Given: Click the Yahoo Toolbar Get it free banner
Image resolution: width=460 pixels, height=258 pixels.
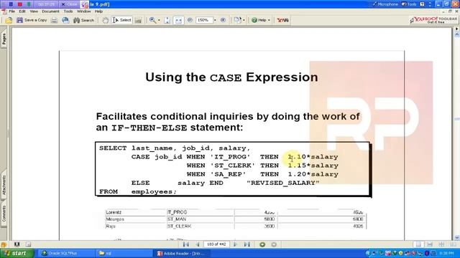Looking at the screenshot, I should click(433, 20).
